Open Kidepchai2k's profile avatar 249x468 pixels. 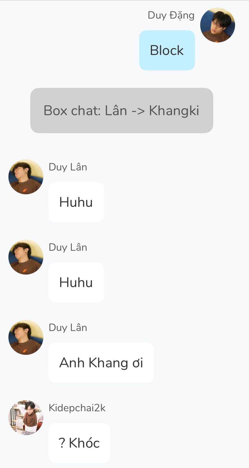click(26, 418)
